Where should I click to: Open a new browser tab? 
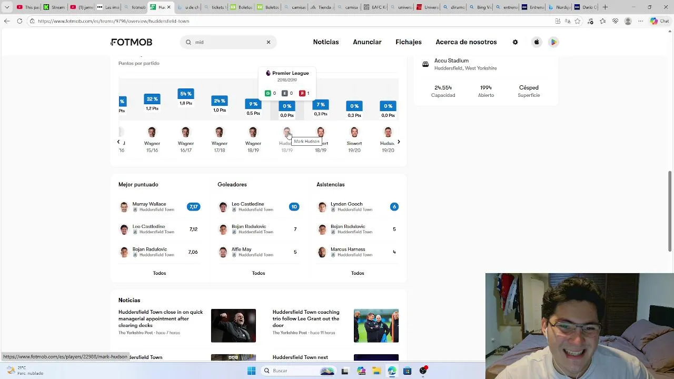pos(605,7)
